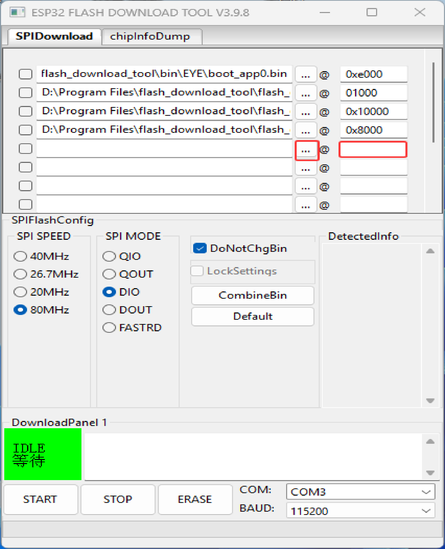This screenshot has width=445, height=549.
Task: Toggle the DoNotChgBin checkbox
Action: pyautogui.click(x=200, y=248)
